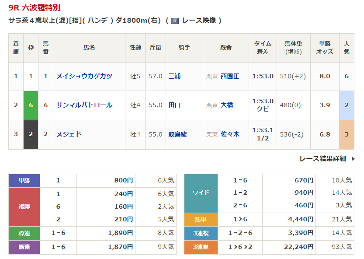
Task: Click the 単勝オッズ column header
Action: click(324, 48)
